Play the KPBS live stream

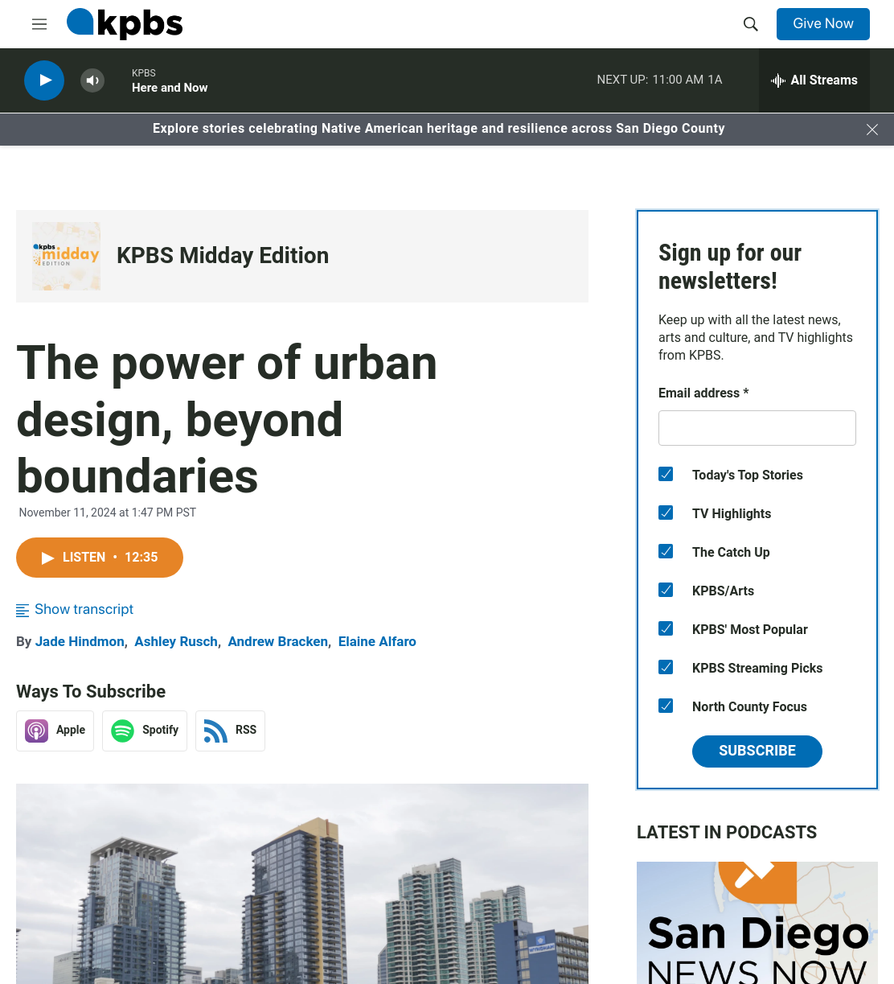(44, 80)
